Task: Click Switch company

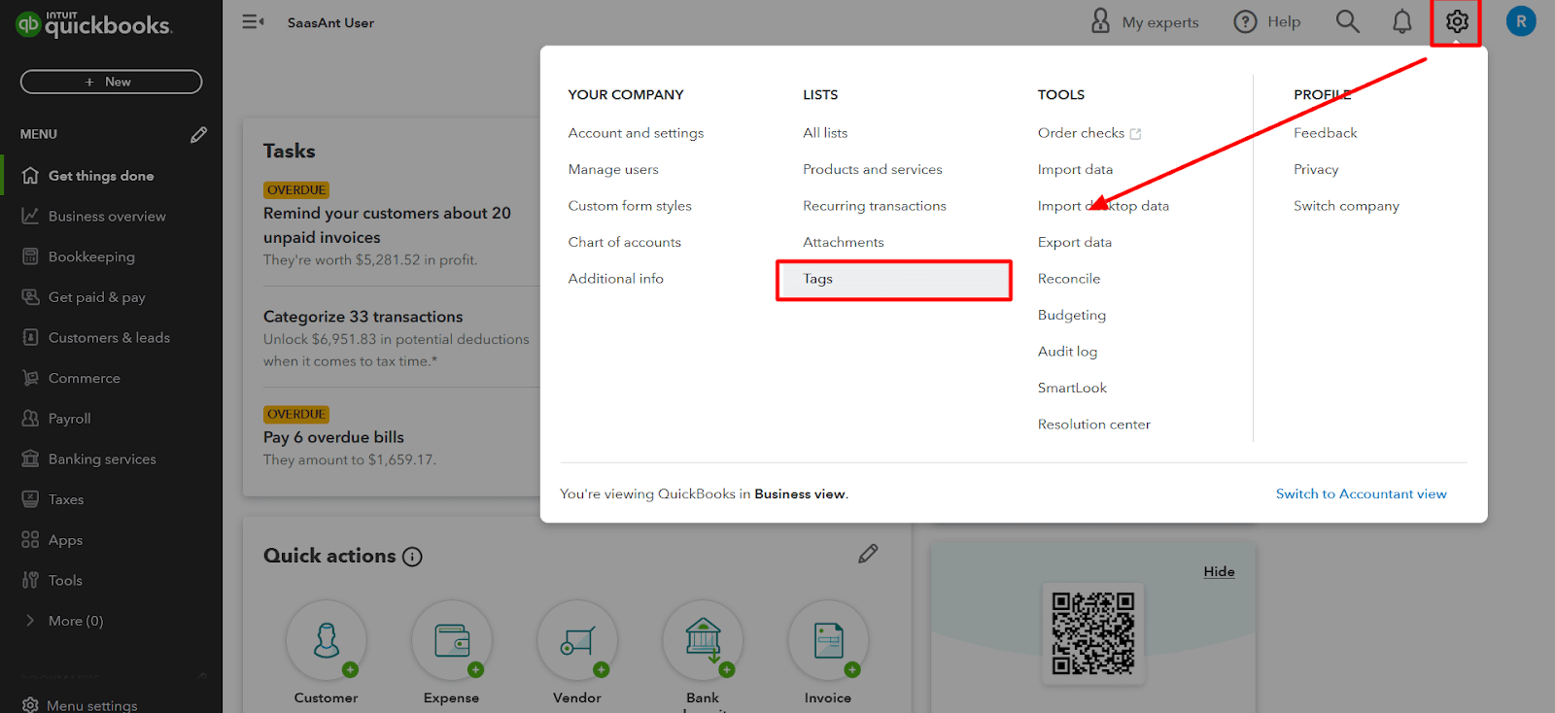Action: (x=1346, y=206)
